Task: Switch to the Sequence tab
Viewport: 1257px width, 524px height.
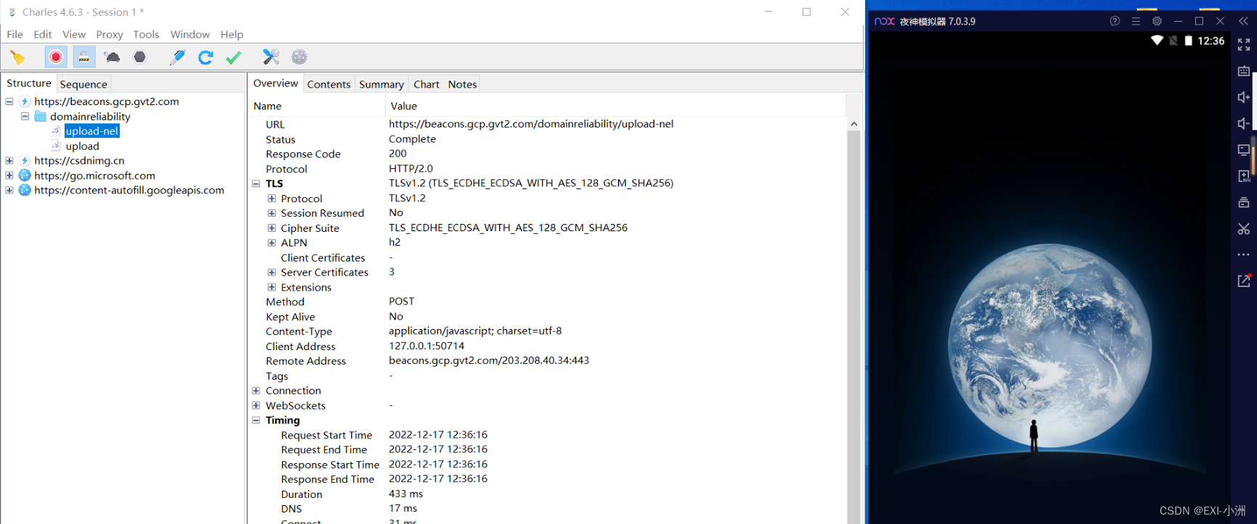Action: coord(83,84)
